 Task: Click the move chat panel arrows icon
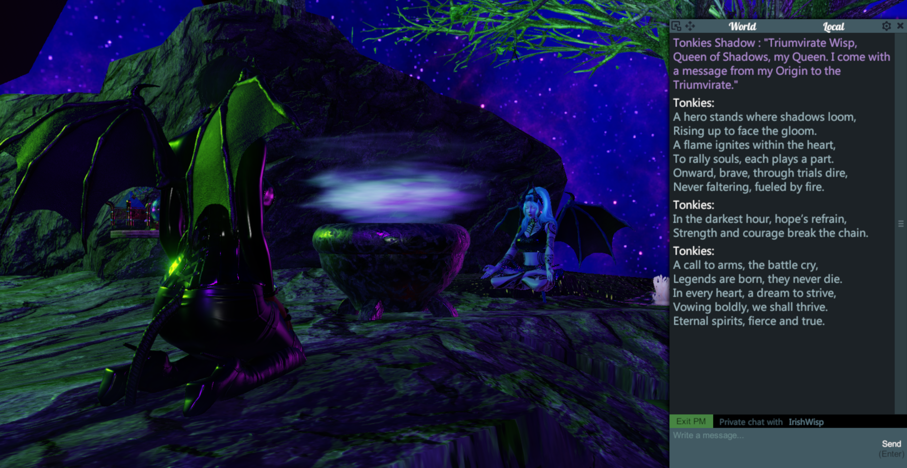(690, 26)
